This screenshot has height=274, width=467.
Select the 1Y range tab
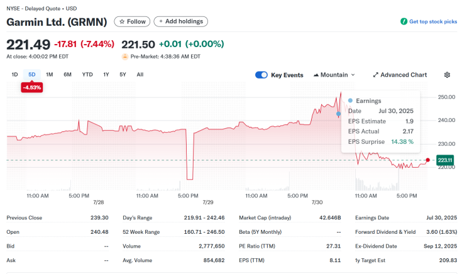[x=106, y=74]
